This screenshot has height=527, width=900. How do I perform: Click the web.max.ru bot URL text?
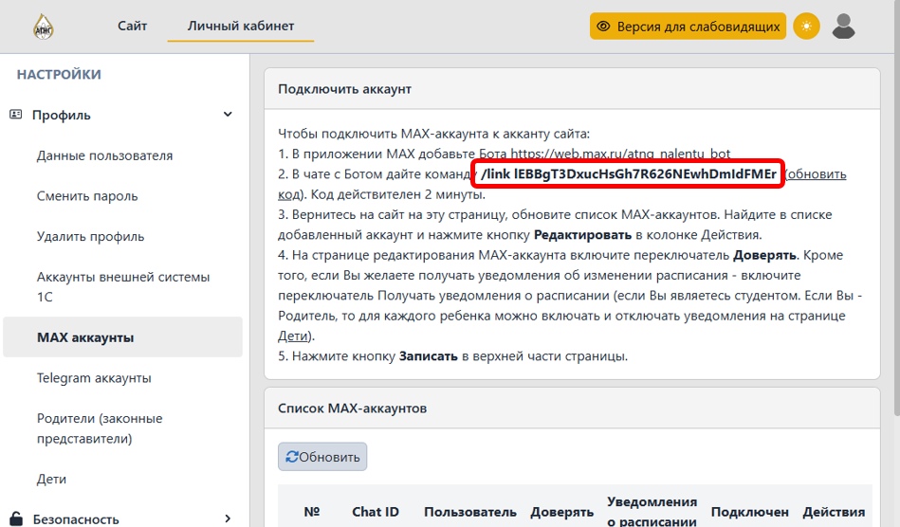coord(620,154)
